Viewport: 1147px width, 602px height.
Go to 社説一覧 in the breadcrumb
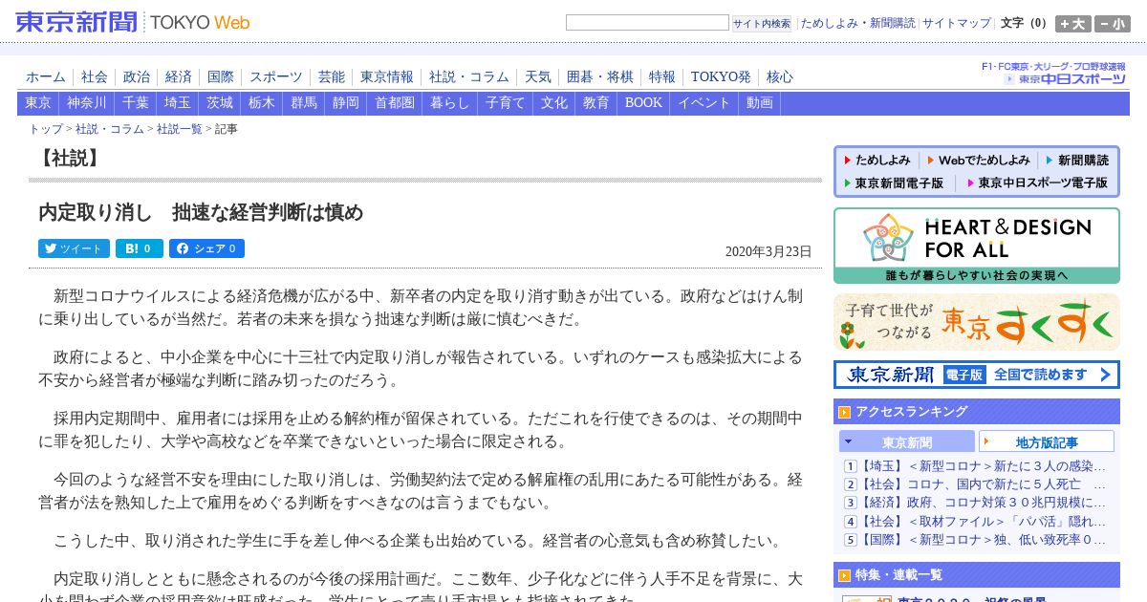click(180, 129)
